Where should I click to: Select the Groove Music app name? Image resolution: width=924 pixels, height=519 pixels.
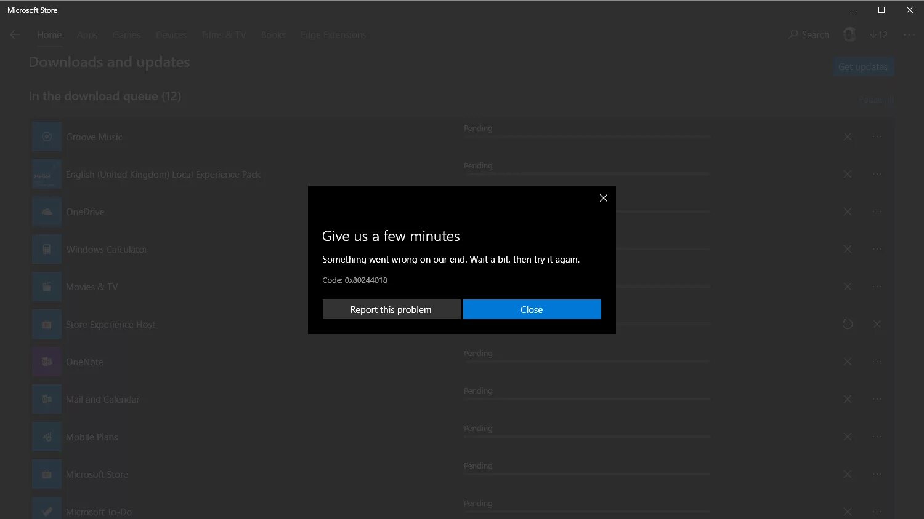click(94, 137)
